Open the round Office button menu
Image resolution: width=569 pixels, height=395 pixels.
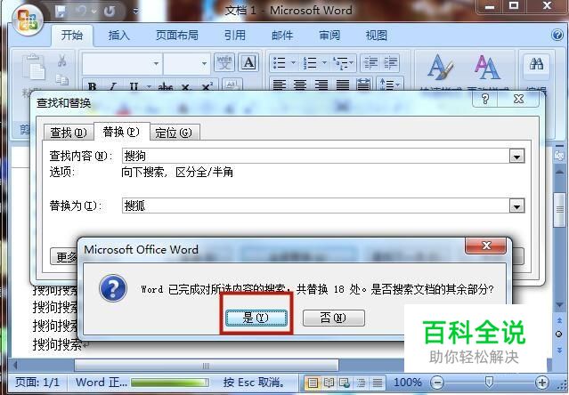point(28,20)
